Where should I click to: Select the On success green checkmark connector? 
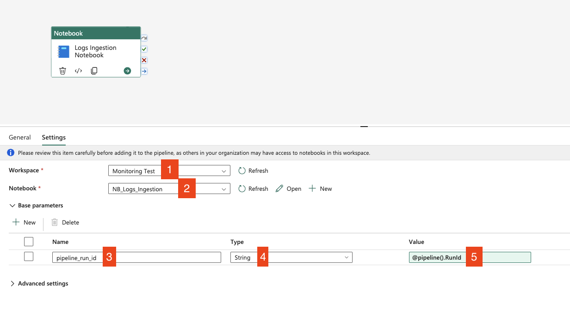(144, 49)
